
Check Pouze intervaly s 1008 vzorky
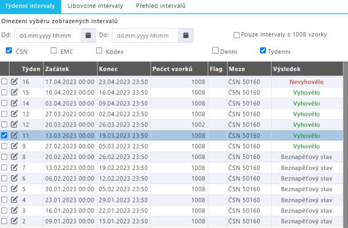coord(237,35)
